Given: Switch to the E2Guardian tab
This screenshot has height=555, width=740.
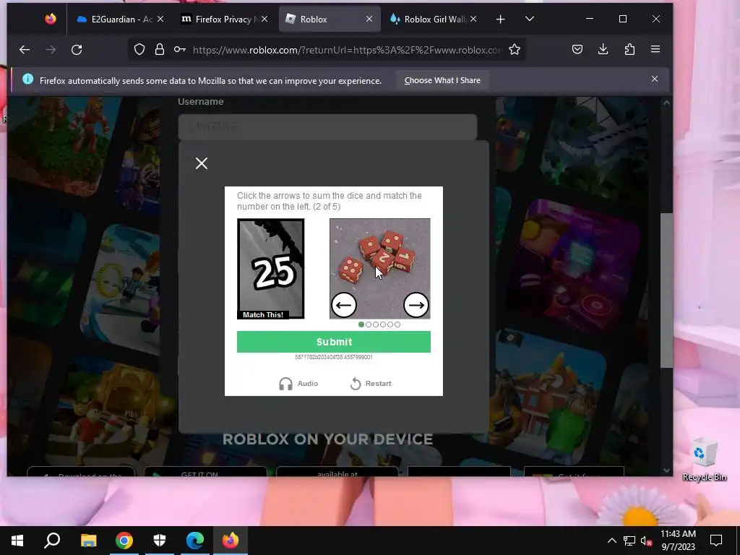Looking at the screenshot, I should pyautogui.click(x=115, y=19).
